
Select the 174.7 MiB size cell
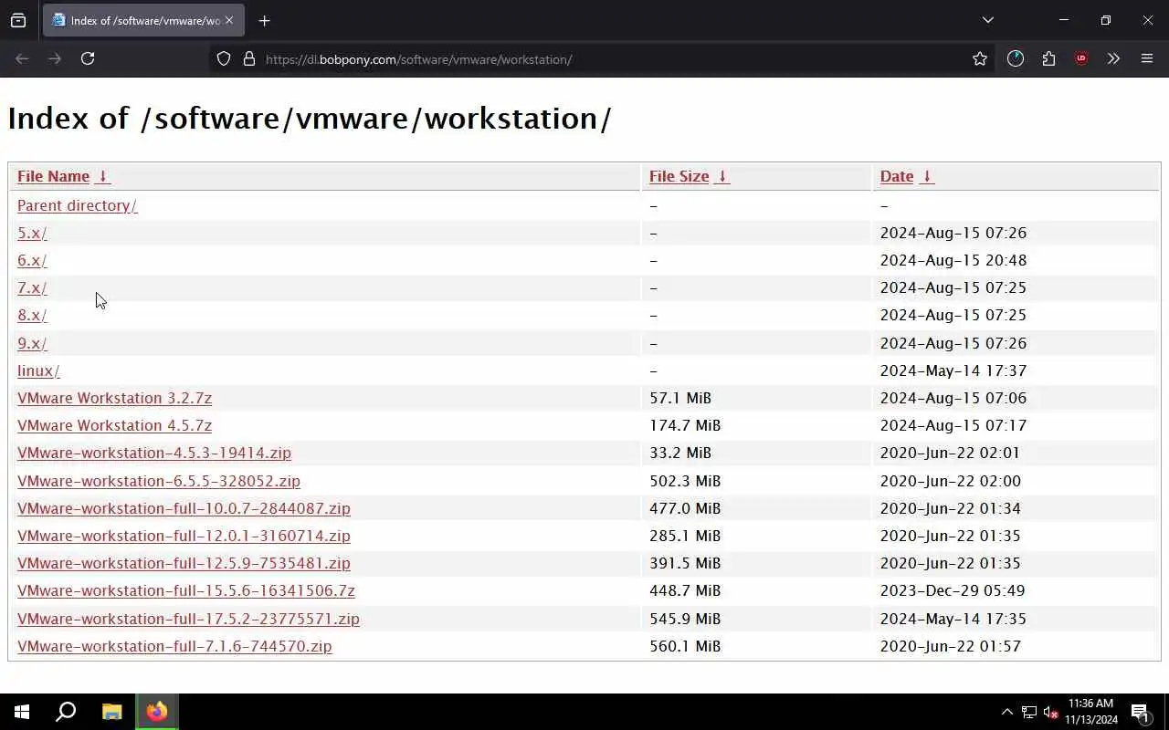click(x=685, y=425)
